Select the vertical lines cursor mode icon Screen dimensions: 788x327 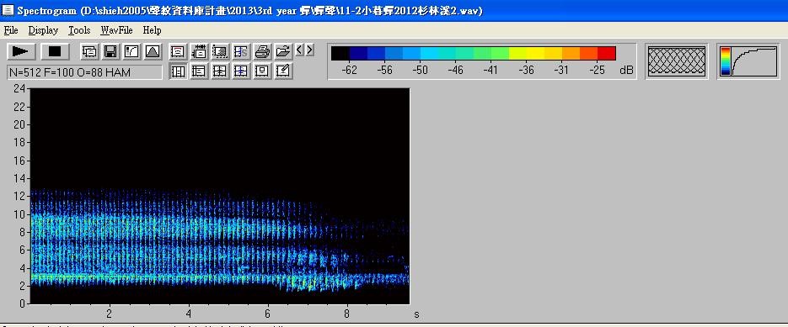[x=178, y=71]
